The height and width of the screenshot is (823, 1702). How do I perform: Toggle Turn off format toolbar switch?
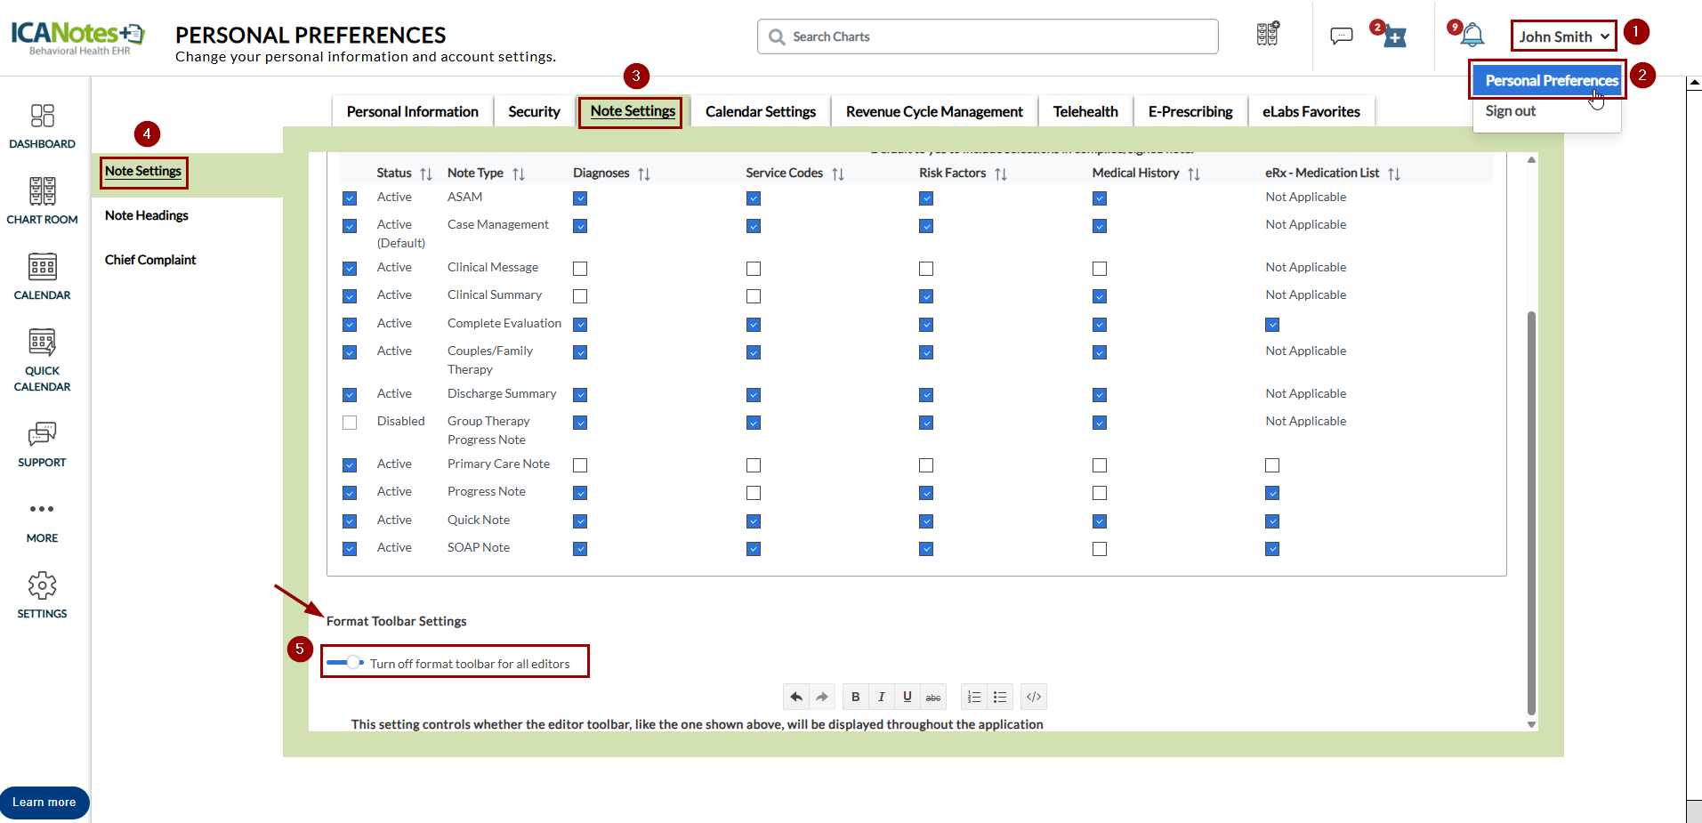pos(345,663)
